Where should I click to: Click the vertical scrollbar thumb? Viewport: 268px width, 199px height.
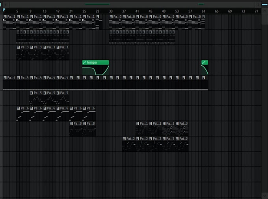[264, 19]
